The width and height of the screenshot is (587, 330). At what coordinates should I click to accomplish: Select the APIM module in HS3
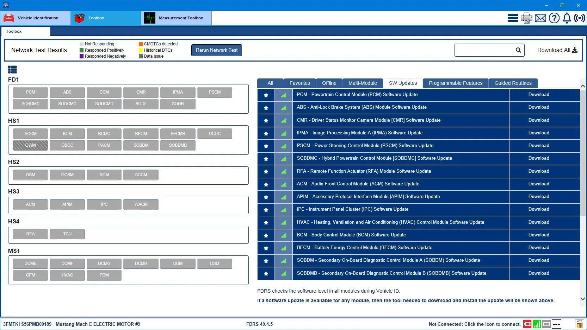click(x=67, y=204)
